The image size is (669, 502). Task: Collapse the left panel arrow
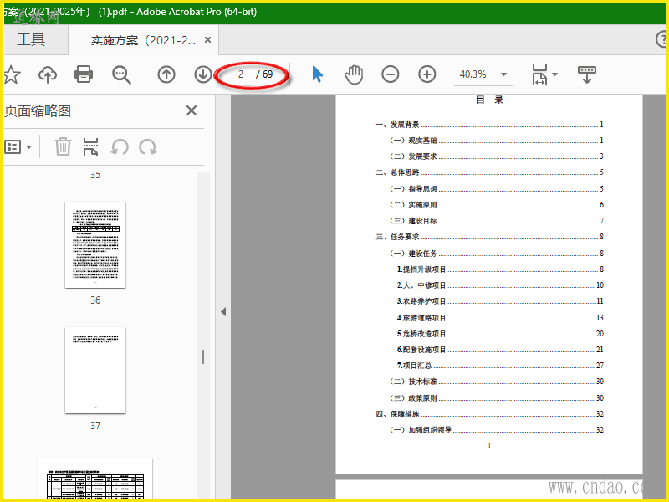[x=223, y=311]
